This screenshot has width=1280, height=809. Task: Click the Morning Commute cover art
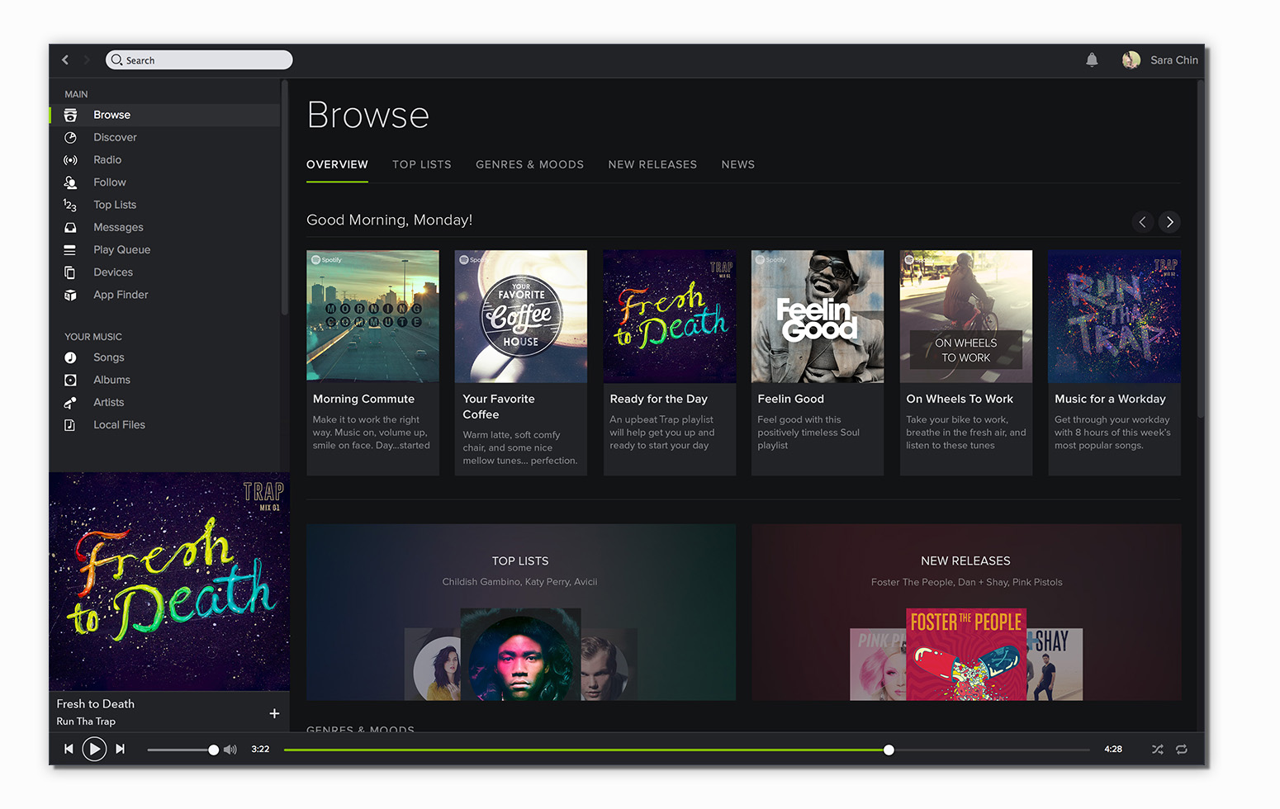click(372, 316)
